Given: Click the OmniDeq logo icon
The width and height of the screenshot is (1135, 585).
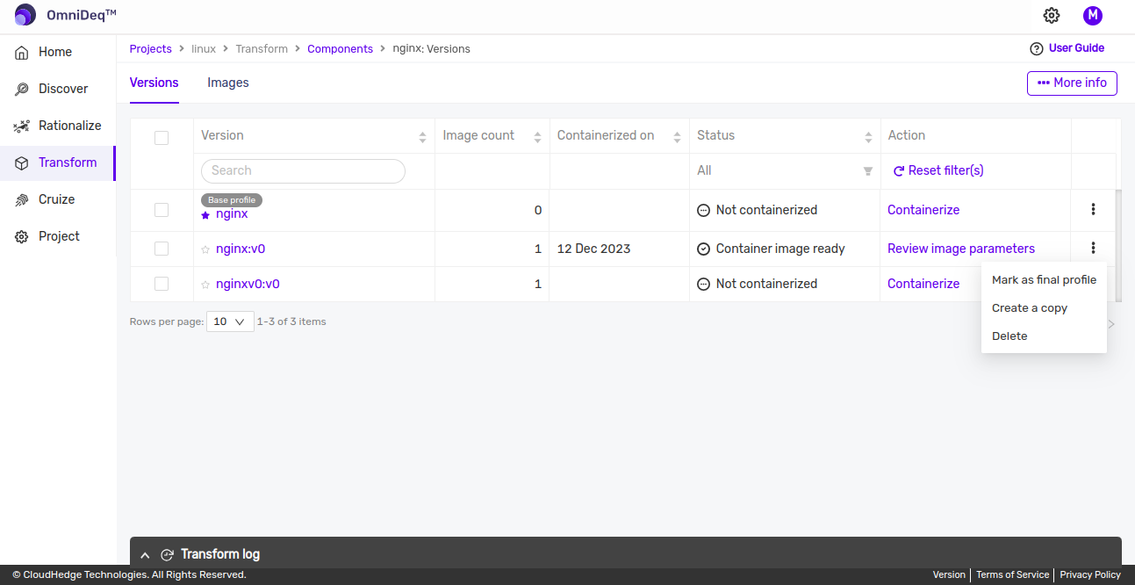Looking at the screenshot, I should pyautogui.click(x=25, y=15).
